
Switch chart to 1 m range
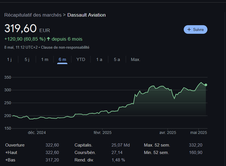pyautogui.click(x=45, y=60)
